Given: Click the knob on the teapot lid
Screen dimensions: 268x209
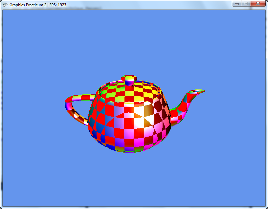Looking at the screenshot, I should tap(129, 79).
